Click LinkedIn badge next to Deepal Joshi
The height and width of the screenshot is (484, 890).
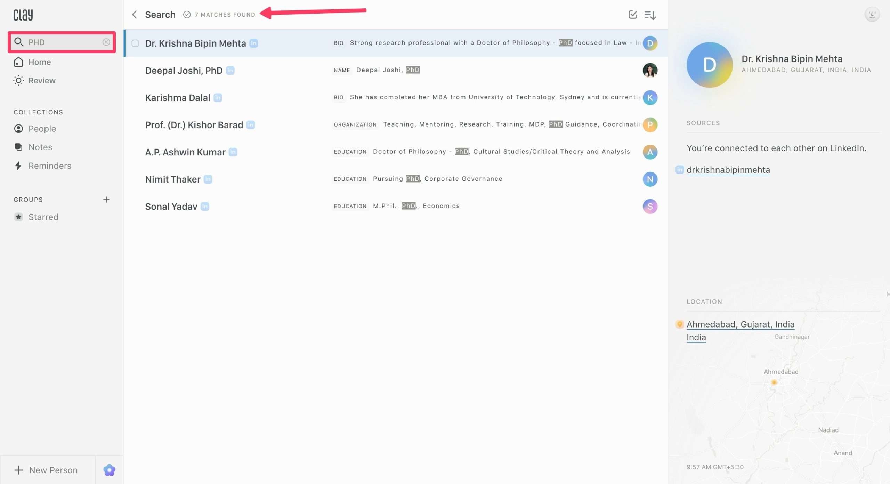click(x=230, y=71)
